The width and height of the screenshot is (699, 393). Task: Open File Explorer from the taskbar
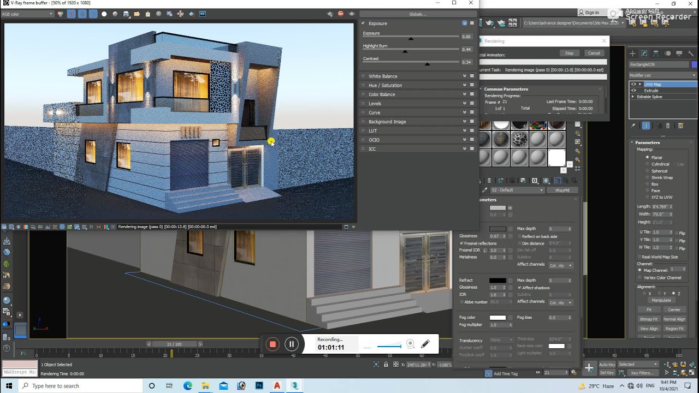(206, 386)
